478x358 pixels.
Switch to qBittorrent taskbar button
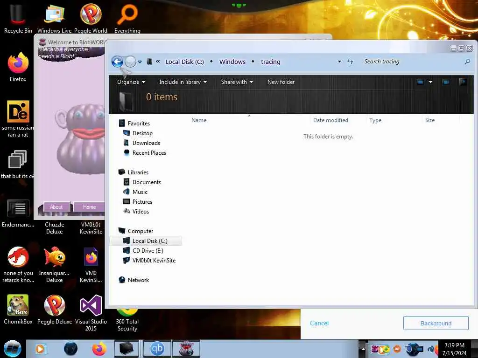coord(157,349)
